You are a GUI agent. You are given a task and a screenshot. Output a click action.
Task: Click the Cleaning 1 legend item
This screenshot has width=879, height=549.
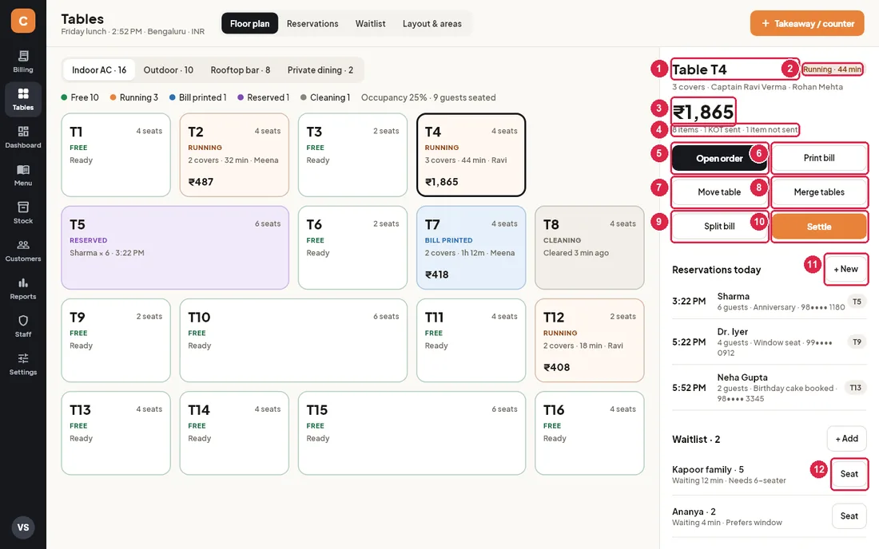[325, 97]
